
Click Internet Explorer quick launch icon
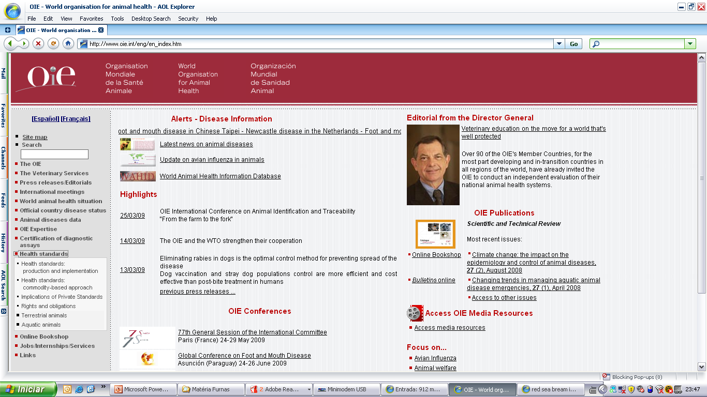[x=79, y=389]
